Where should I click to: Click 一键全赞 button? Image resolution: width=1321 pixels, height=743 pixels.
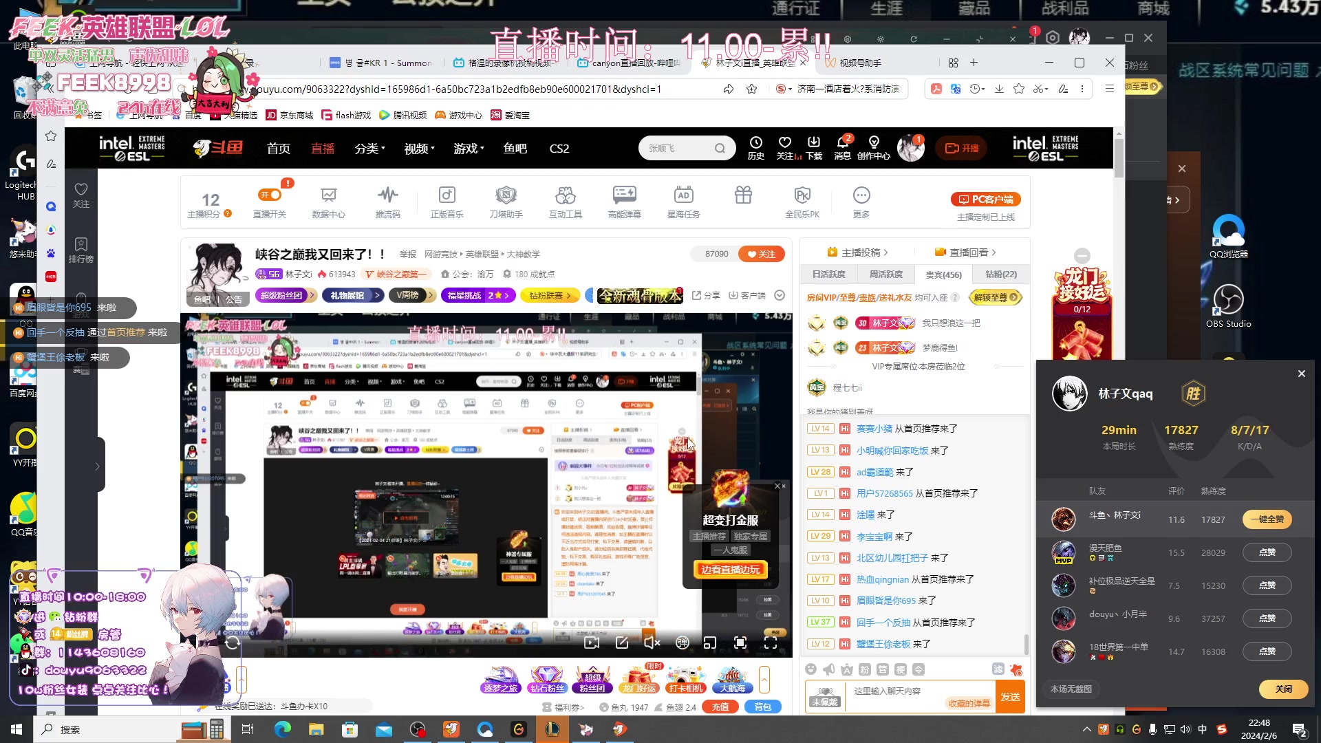(1267, 519)
